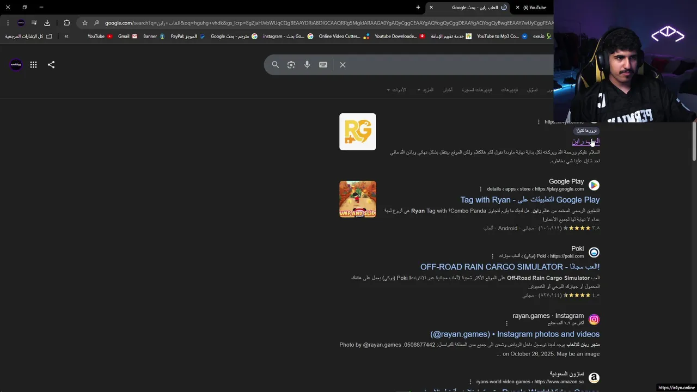Viewport: 697px width, 392px height.
Task: Open Tag with Ryan Google Play result
Action: coord(530,200)
